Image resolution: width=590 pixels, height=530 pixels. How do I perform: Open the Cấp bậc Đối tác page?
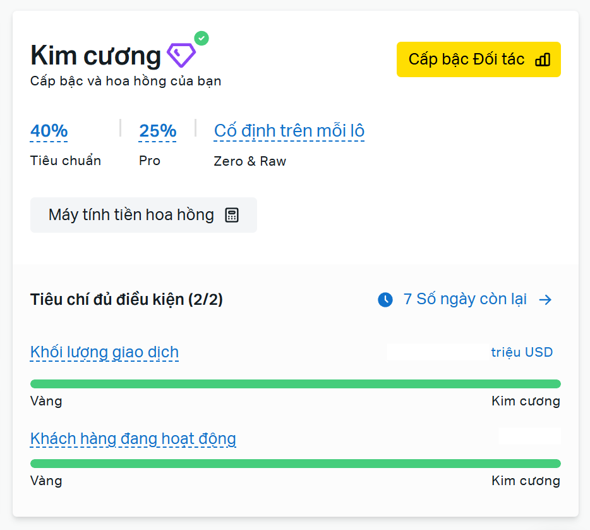pyautogui.click(x=478, y=59)
